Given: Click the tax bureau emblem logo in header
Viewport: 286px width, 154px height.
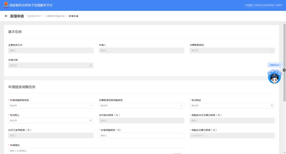Looking at the screenshot, I should coord(6,5).
